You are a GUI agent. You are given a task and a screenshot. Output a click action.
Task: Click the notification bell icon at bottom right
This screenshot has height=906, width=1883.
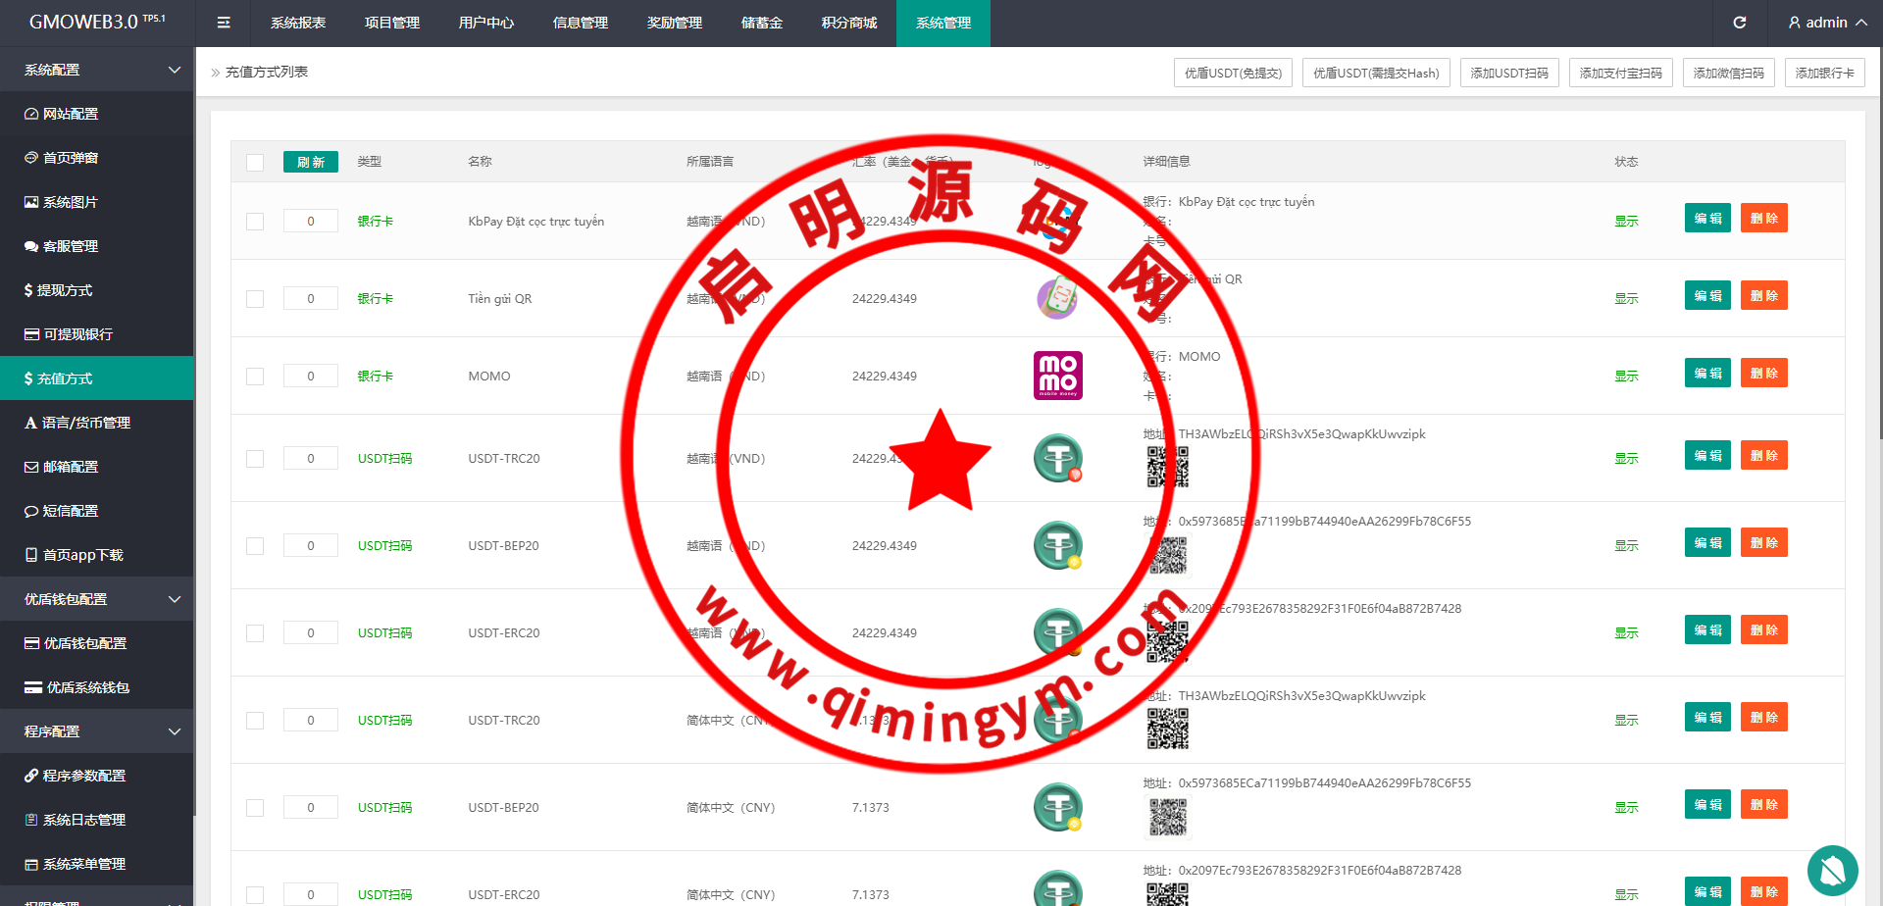pos(1832,870)
